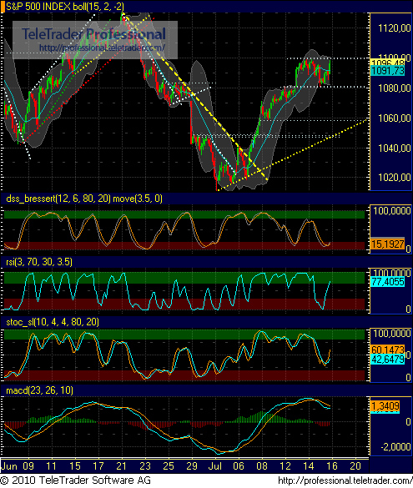The image size is (413, 488).
Task: Click date 20 on the time axis
Action: tap(355, 466)
